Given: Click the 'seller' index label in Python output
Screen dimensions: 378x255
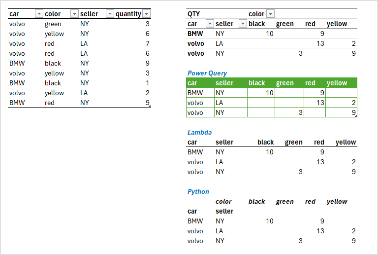Looking at the screenshot, I should click(x=224, y=211).
